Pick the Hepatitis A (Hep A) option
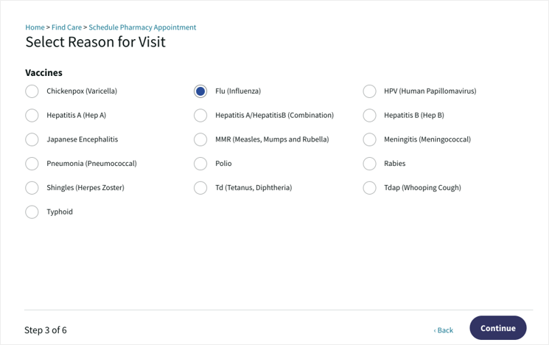The height and width of the screenshot is (345, 549). tap(32, 116)
